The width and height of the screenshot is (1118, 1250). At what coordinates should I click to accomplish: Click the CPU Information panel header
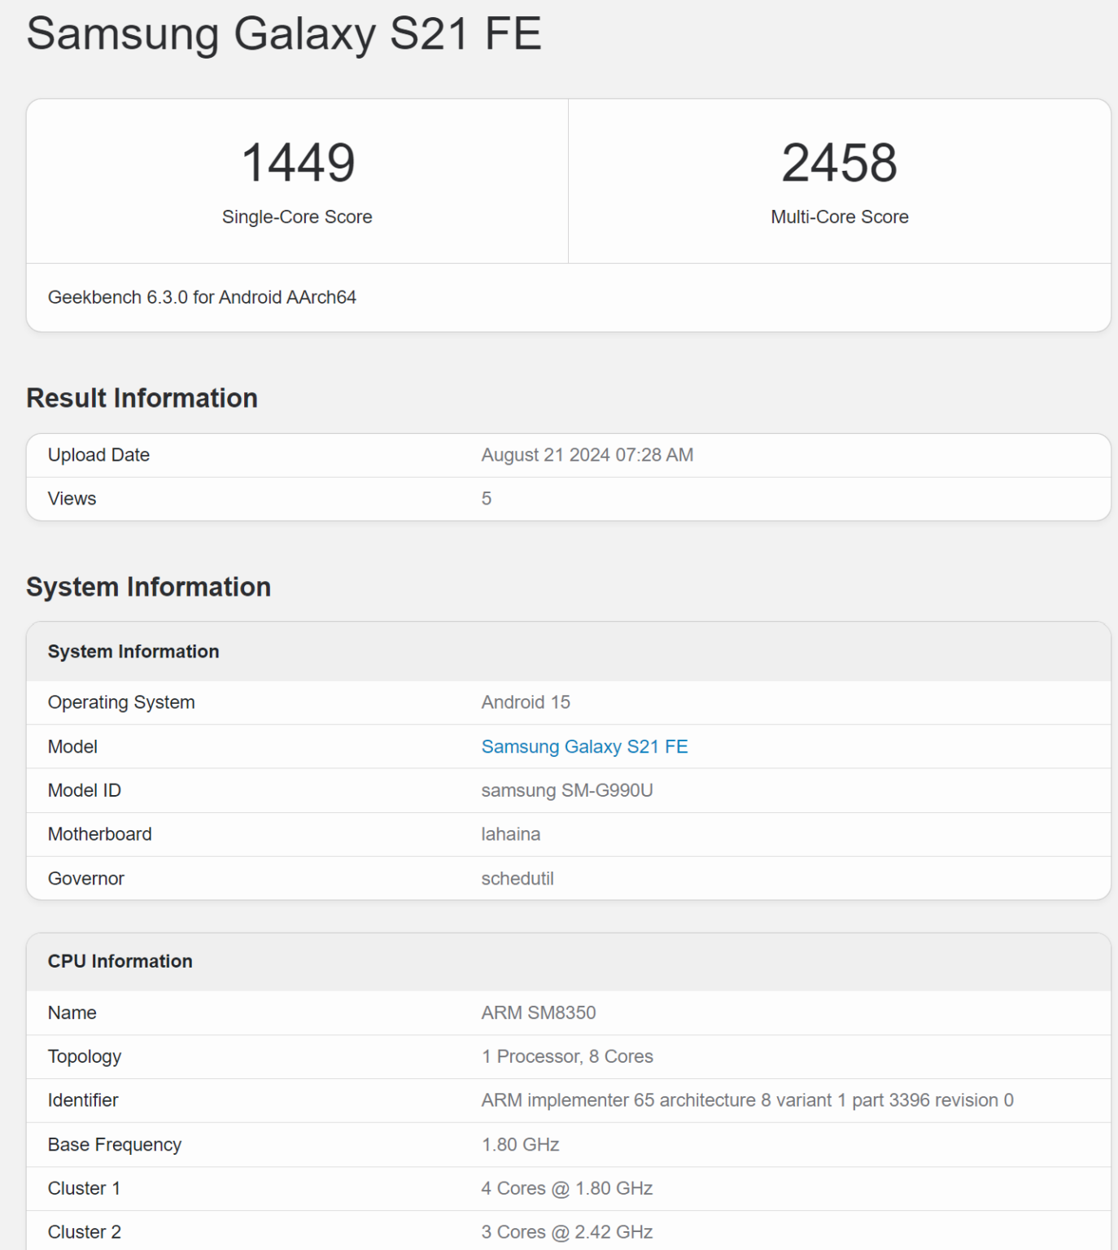click(x=120, y=961)
